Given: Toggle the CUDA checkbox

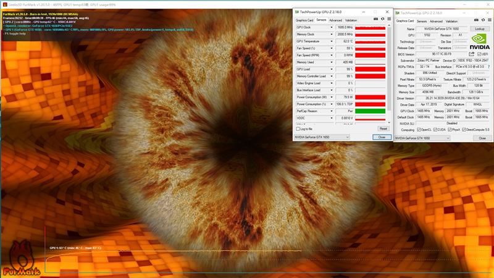Looking at the screenshot, I should pos(435,130).
